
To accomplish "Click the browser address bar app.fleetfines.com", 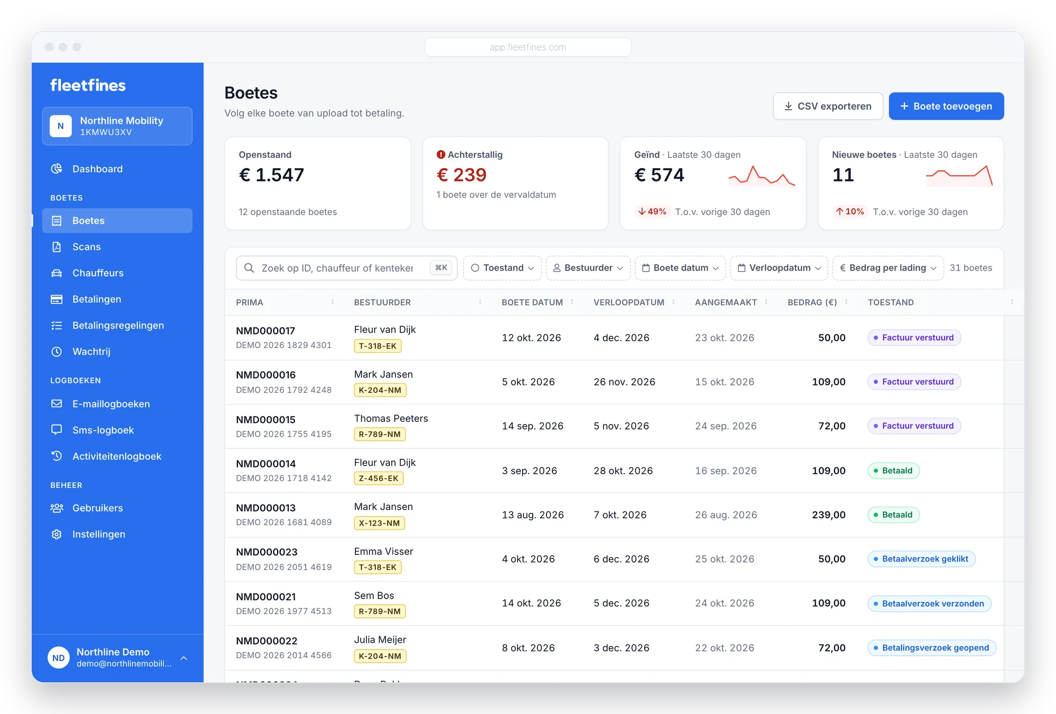I will [527, 47].
